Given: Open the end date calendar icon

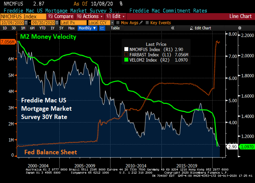Looking at the screenshot, I should (57, 23).
